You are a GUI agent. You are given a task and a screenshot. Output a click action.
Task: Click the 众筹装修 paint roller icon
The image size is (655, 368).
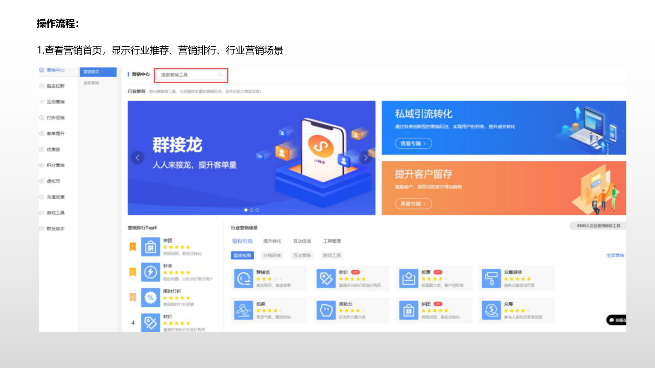point(491,279)
